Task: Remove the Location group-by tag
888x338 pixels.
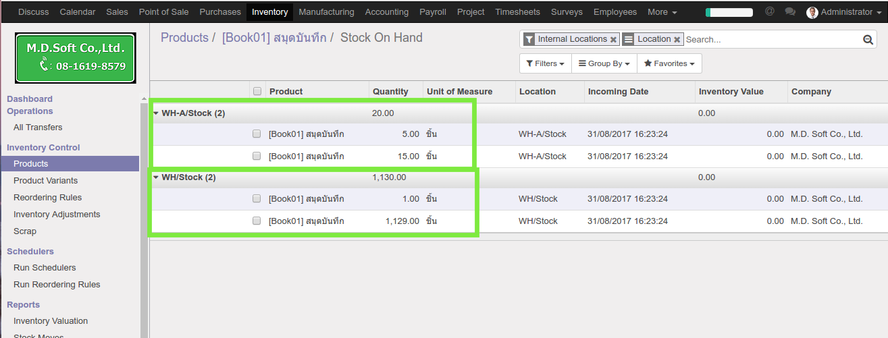Action: (x=677, y=40)
